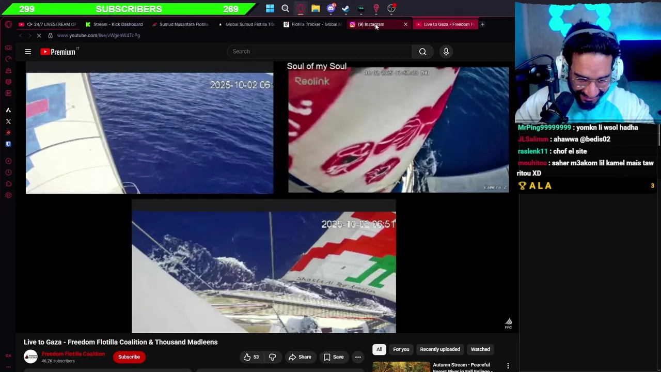This screenshot has height=372, width=661.
Task: Stop page loading with X button
Action: (39, 36)
